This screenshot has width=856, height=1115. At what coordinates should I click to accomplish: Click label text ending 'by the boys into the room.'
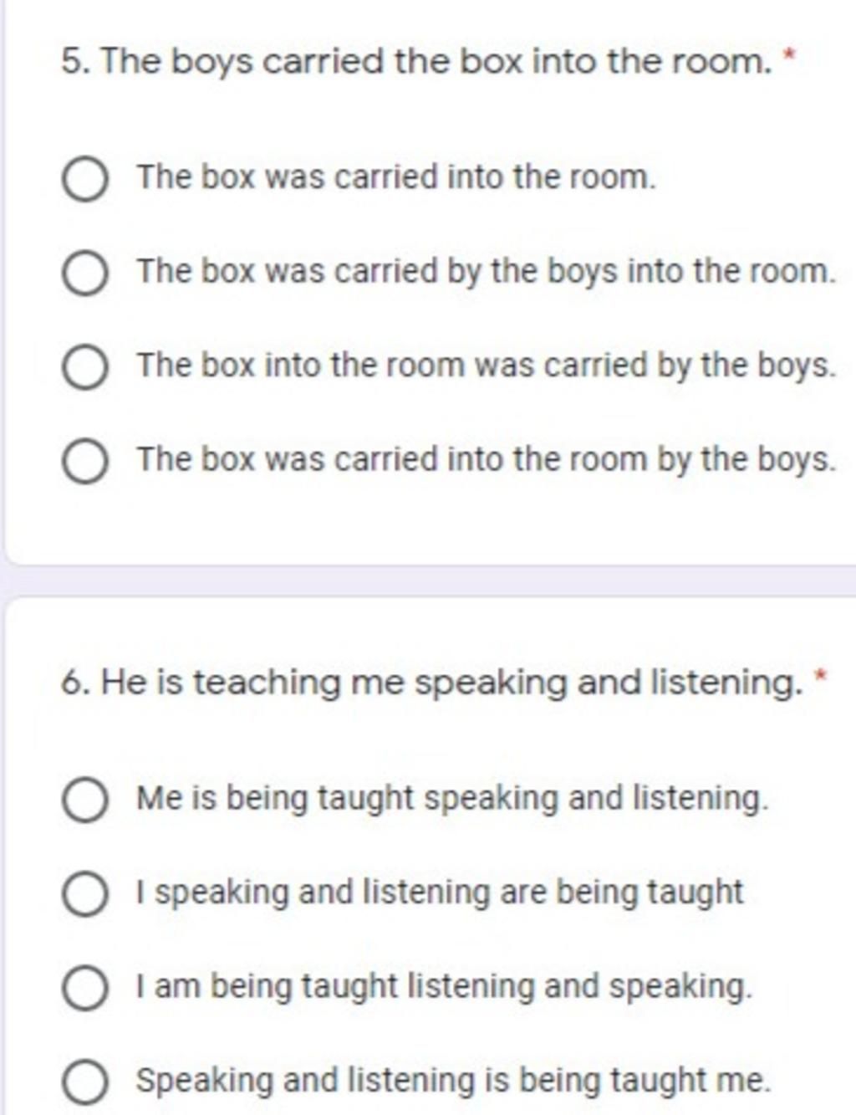click(x=487, y=272)
